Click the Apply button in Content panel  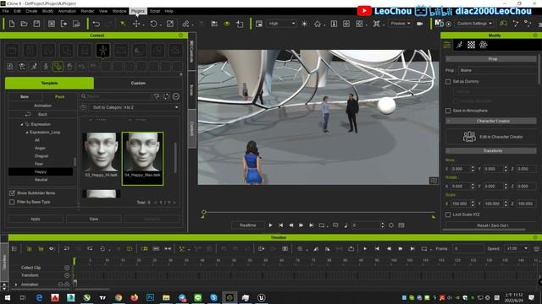coord(36,219)
